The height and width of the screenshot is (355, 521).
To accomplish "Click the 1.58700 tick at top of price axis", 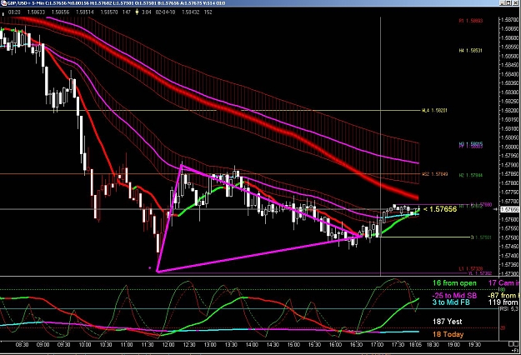I will tap(509, 20).
